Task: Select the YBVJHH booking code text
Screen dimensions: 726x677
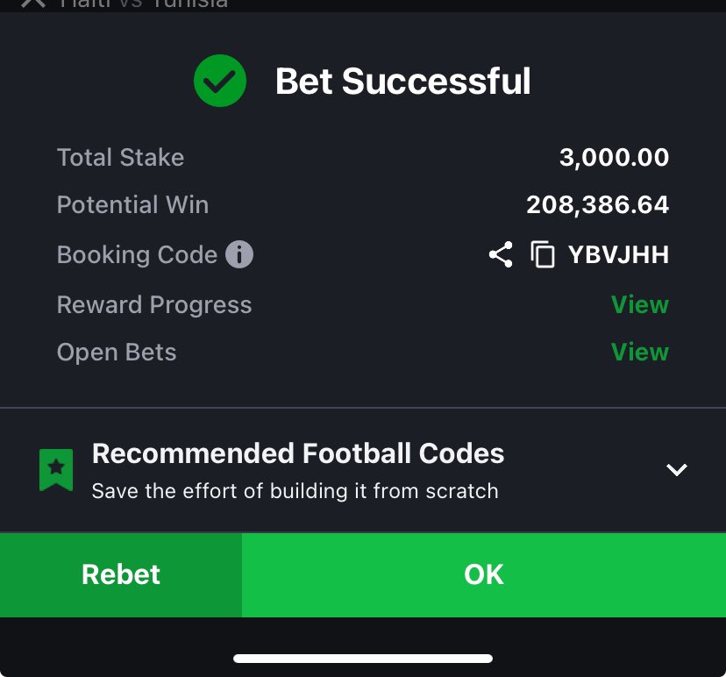Action: coord(618,255)
